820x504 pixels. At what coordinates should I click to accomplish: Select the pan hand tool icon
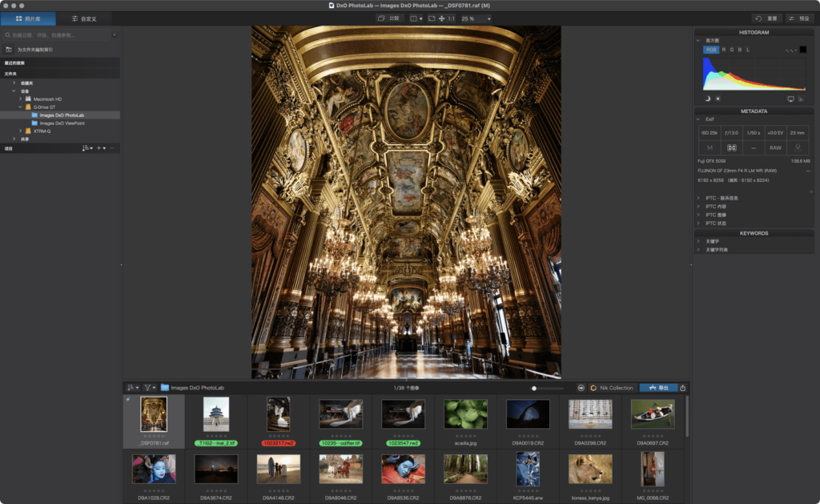click(x=441, y=18)
